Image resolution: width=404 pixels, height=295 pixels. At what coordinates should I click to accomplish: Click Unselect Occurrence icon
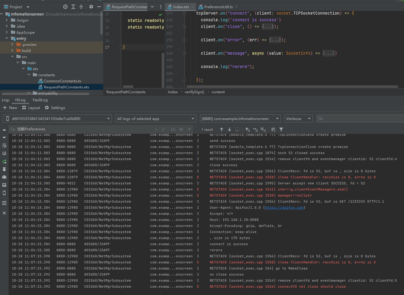pyautogui.click(x=255, y=129)
